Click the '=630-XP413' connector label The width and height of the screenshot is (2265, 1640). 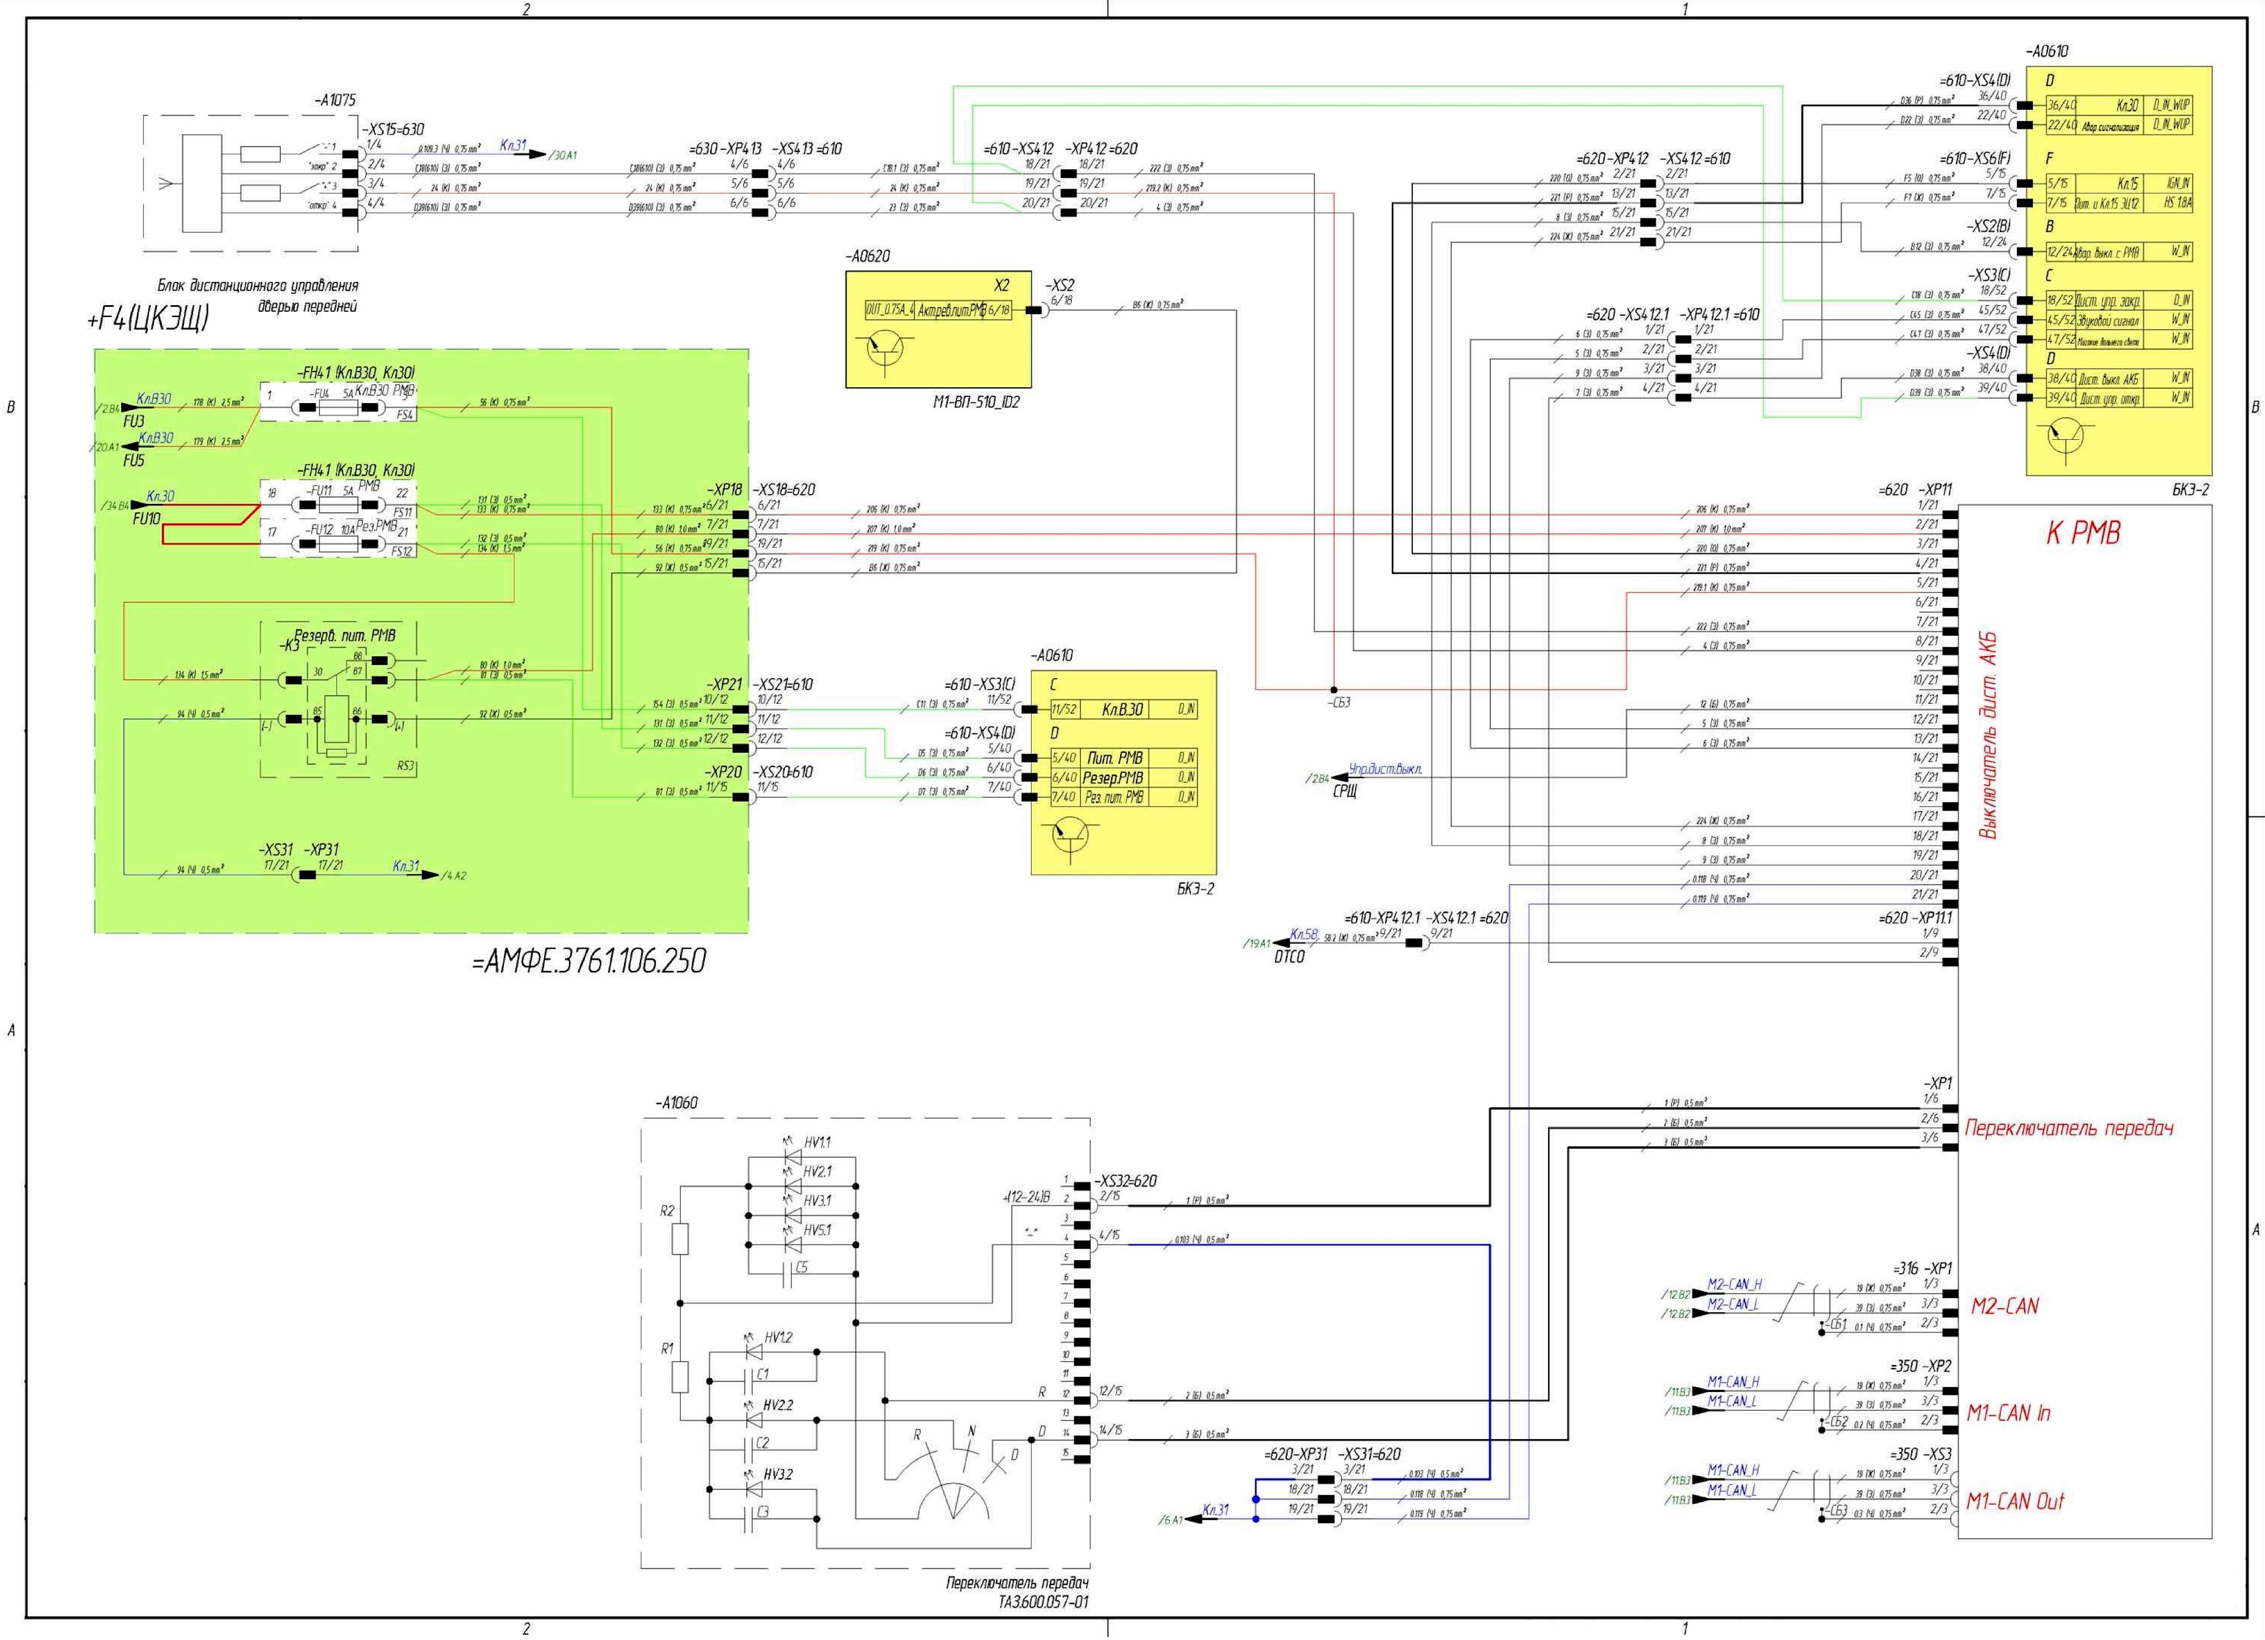click(725, 149)
